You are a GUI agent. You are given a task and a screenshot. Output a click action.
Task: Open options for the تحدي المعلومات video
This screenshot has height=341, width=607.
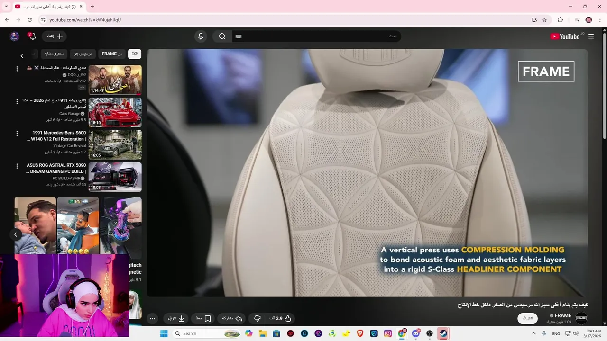tap(17, 69)
